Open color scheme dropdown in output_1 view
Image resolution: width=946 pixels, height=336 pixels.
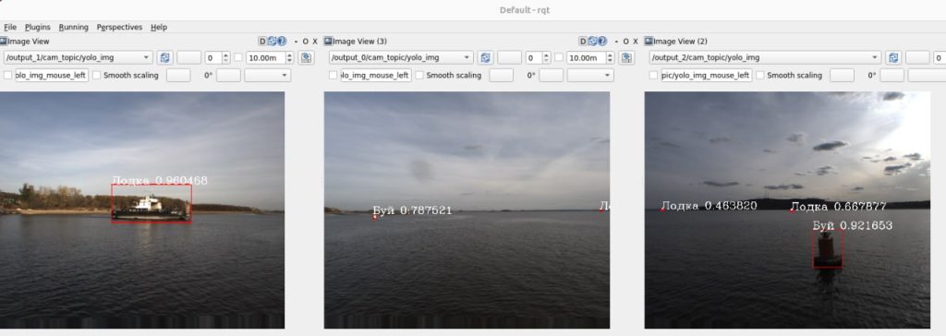(x=267, y=76)
